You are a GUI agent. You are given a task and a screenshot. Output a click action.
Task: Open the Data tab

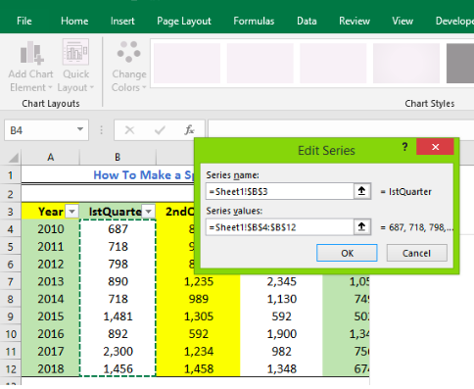point(307,22)
